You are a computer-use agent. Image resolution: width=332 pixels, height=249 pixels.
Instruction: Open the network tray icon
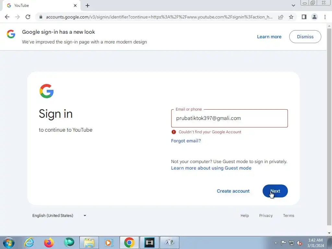pos(291,243)
